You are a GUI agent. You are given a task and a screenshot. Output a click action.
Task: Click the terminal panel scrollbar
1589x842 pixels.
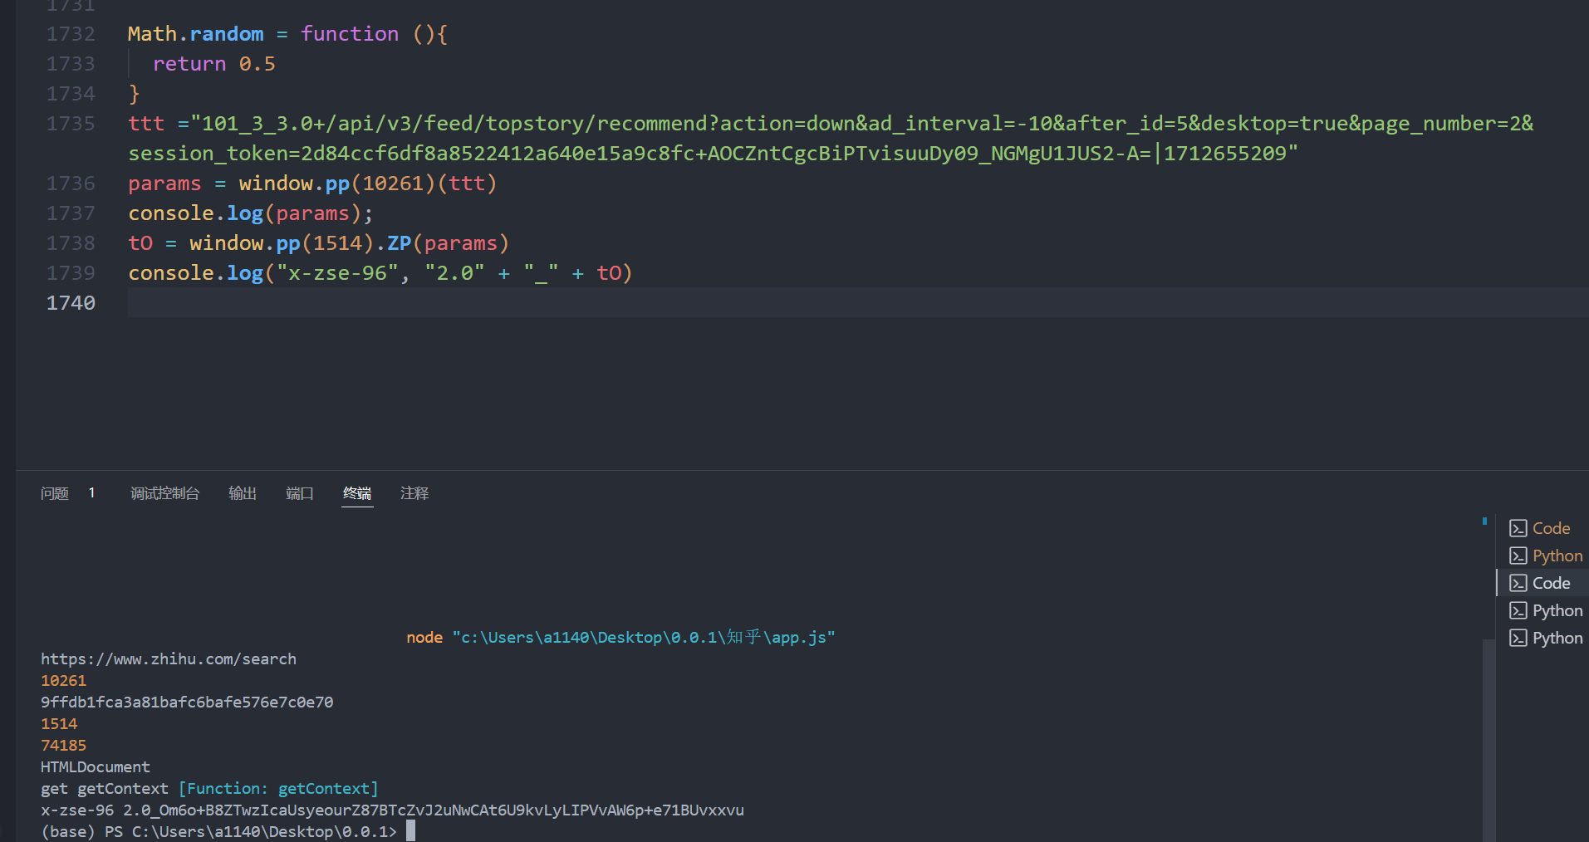tap(1488, 739)
